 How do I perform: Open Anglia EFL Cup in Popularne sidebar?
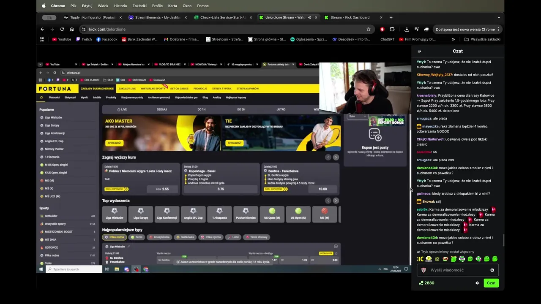pos(54,141)
